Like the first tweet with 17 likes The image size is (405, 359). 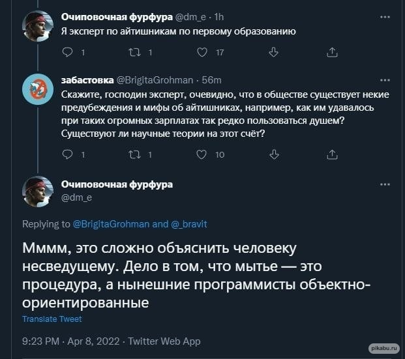[x=202, y=51]
